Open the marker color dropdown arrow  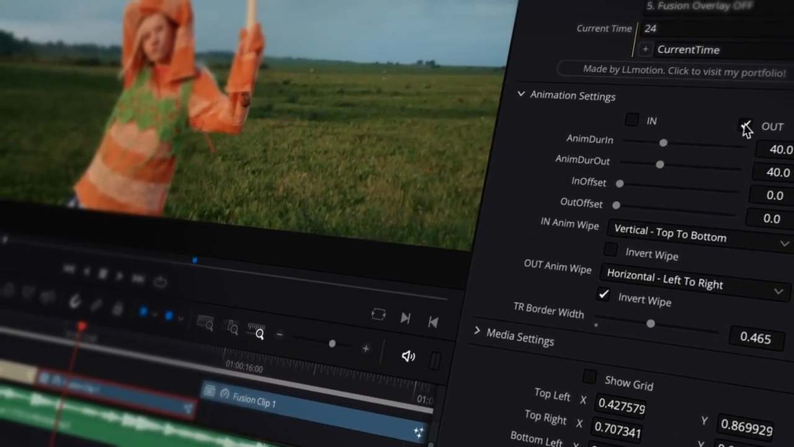181,318
